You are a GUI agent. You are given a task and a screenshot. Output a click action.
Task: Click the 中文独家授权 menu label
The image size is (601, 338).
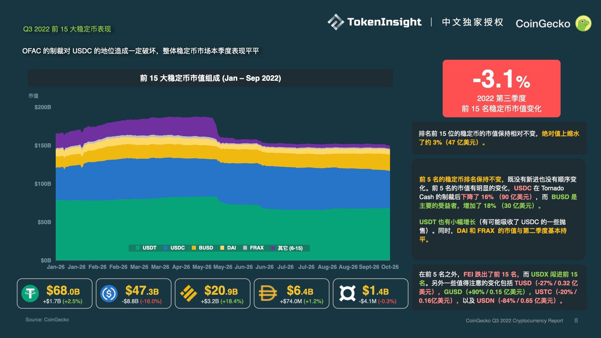click(473, 23)
